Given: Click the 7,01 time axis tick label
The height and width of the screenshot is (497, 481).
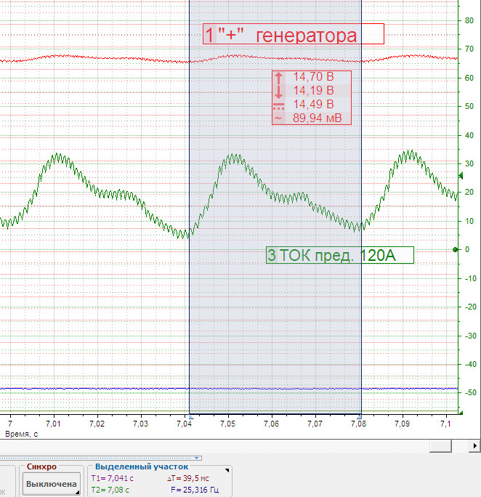Looking at the screenshot, I should point(53,424).
